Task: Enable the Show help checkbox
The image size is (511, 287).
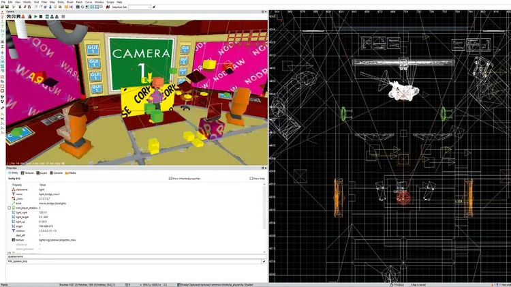Action: coord(251,179)
